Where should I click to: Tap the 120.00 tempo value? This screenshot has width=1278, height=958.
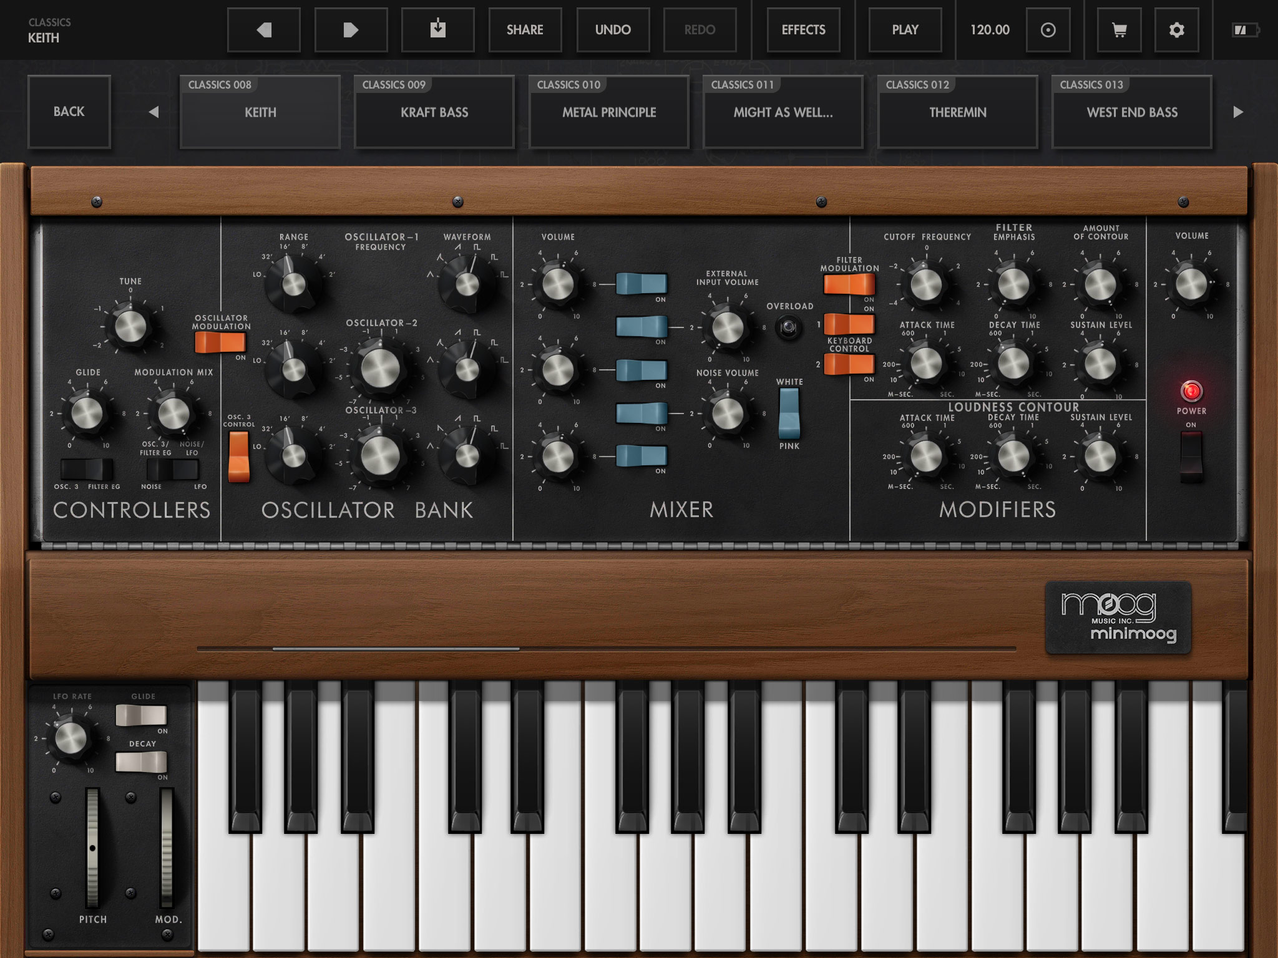[x=989, y=29]
